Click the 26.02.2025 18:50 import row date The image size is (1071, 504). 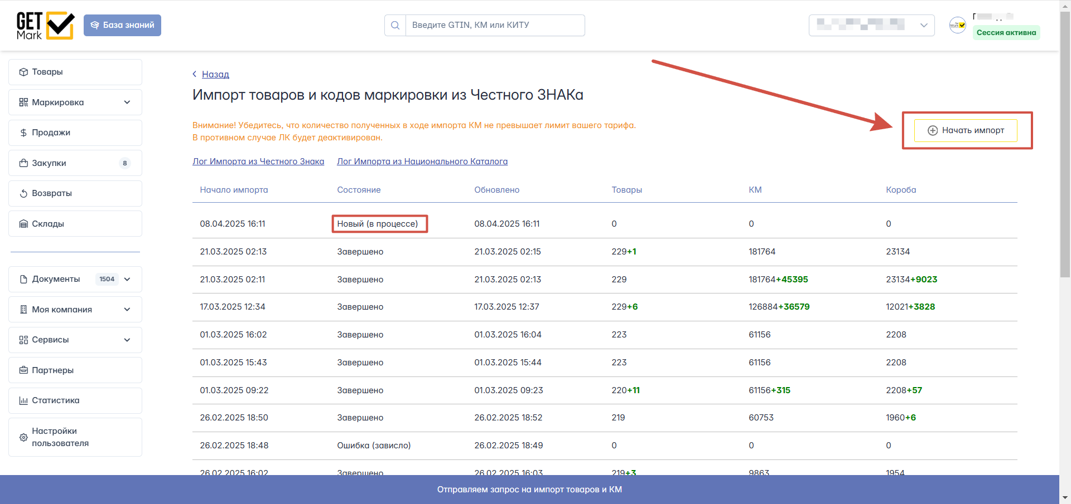(234, 418)
